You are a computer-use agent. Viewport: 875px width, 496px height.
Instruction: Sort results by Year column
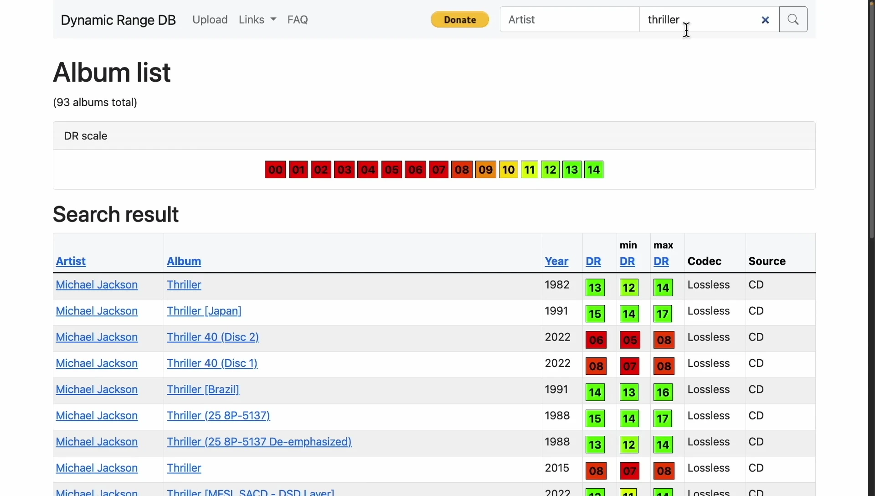pyautogui.click(x=556, y=261)
